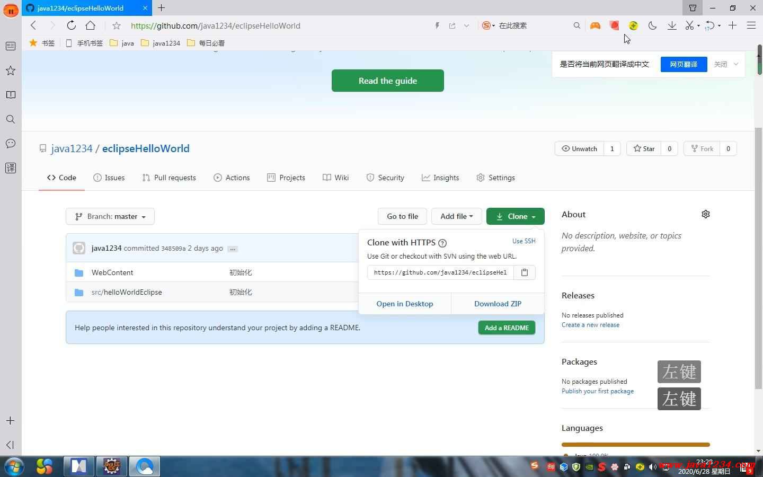Switch to the Issues tab
This screenshot has height=477, width=763.
(109, 178)
